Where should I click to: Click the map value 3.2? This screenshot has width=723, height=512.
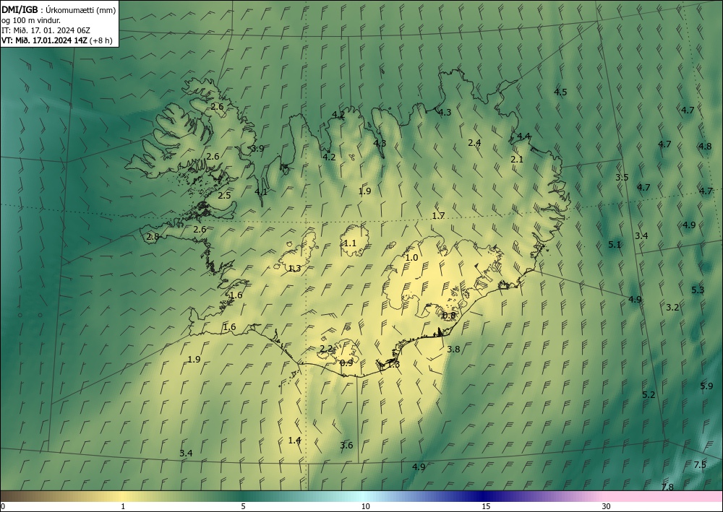(x=672, y=307)
